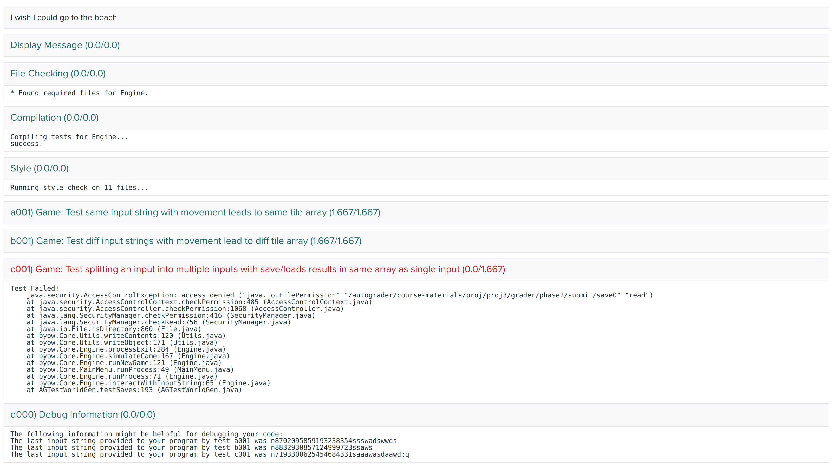Click the AGTestWorldGen.testSaves:193 stack trace line

134,390
